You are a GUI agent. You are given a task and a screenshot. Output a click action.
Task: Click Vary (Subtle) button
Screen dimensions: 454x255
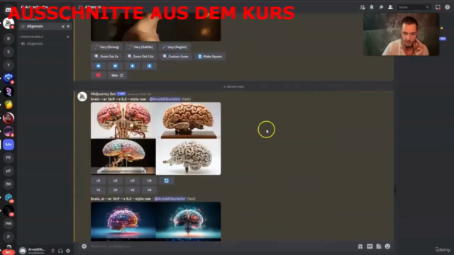coord(141,47)
